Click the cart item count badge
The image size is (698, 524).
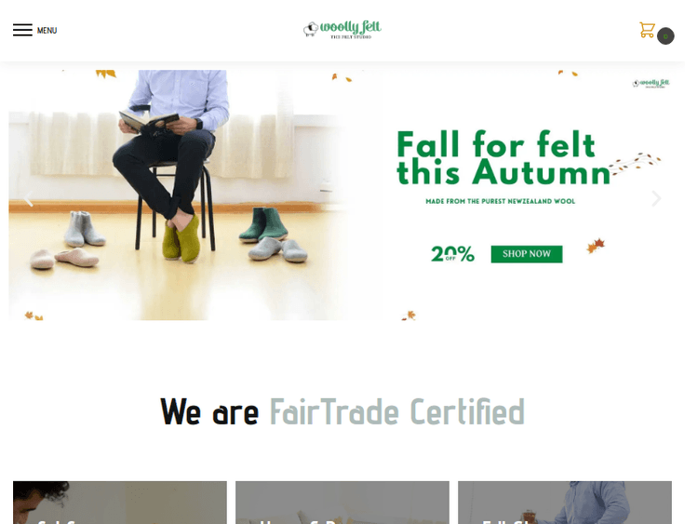coord(665,36)
